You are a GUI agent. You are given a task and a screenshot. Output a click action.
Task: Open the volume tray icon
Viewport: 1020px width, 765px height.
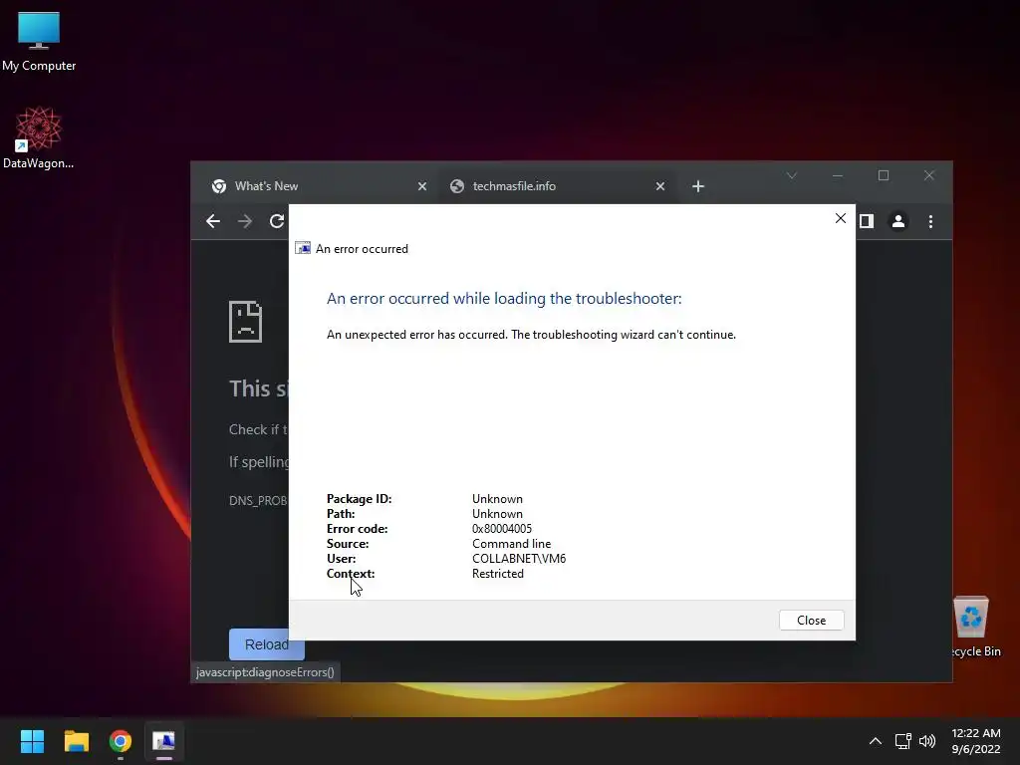pos(927,741)
